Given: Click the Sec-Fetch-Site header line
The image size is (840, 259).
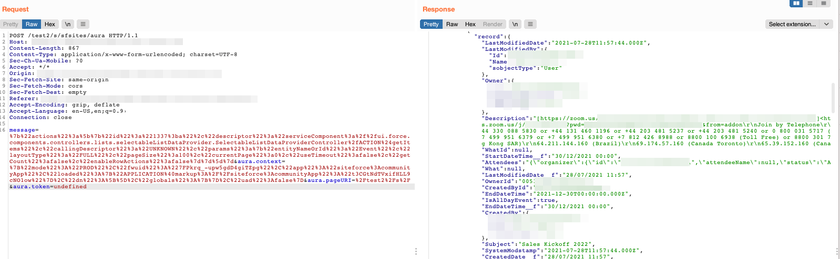Looking at the screenshot, I should click(59, 80).
